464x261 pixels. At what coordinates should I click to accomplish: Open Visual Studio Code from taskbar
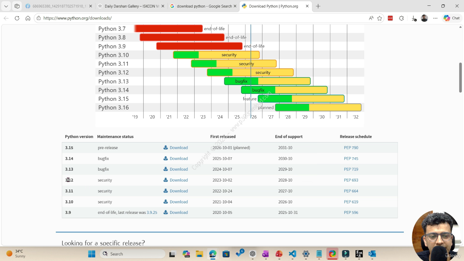coord(293,254)
